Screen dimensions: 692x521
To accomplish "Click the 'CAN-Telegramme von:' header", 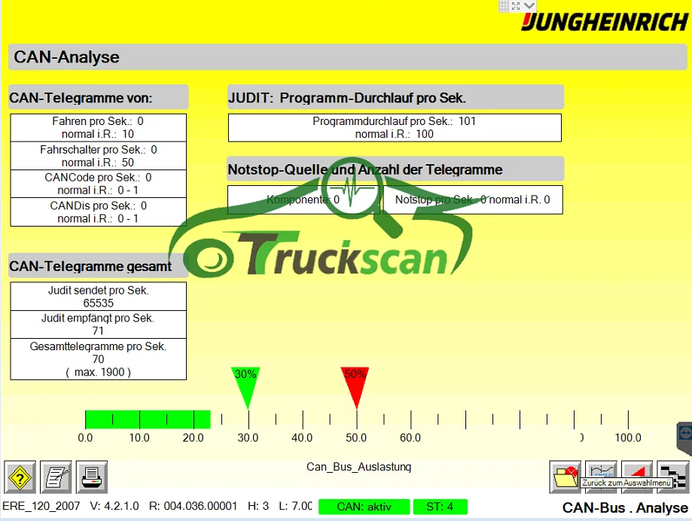I will click(x=99, y=97).
